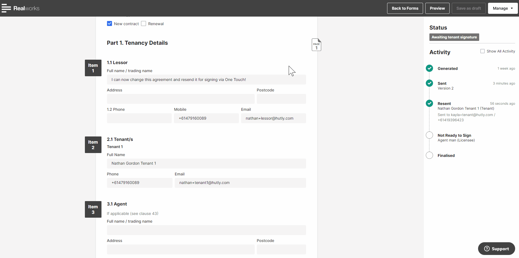Click the Resent green checkmark icon
The width and height of the screenshot is (519, 258).
coord(429,103)
